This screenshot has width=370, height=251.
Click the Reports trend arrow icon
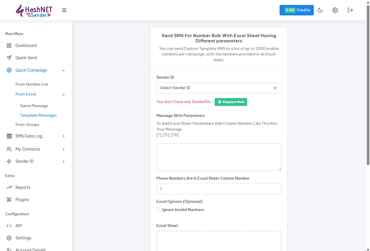coord(9,187)
